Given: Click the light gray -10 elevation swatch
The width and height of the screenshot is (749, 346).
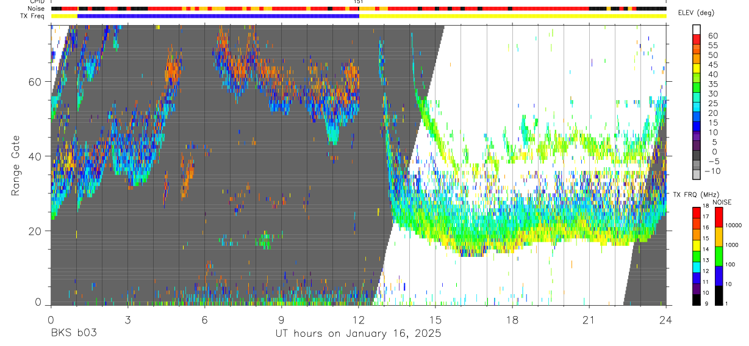Looking at the screenshot, I should 697,175.
